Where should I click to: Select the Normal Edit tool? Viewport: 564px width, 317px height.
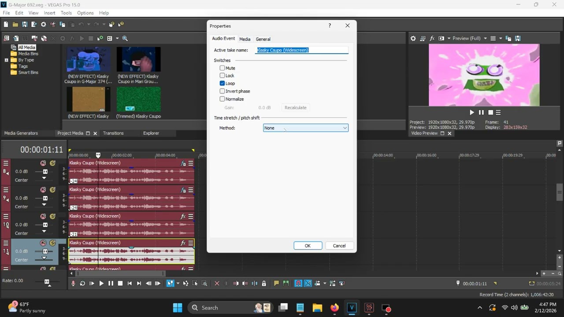(x=170, y=284)
